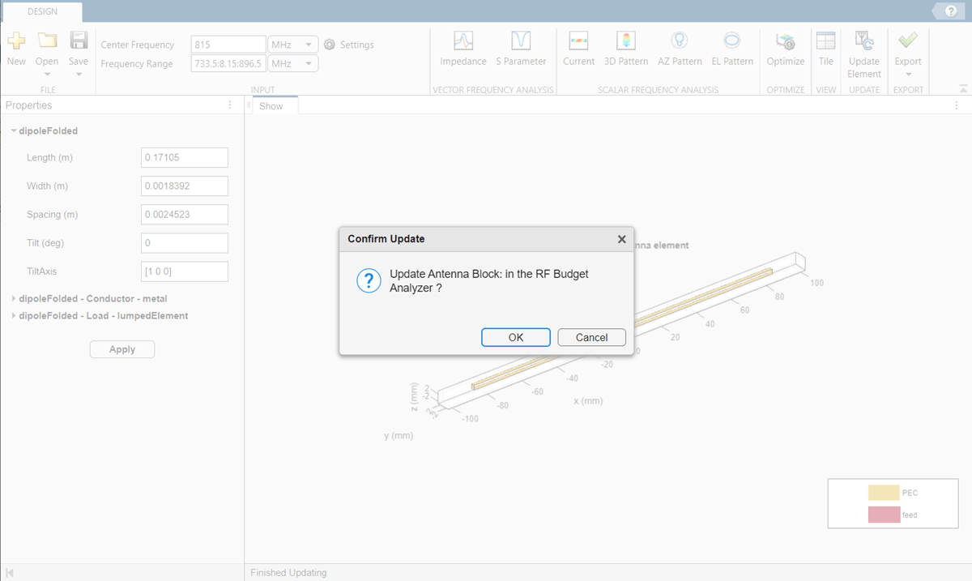Image resolution: width=972 pixels, height=581 pixels.
Task: Edit the Width (m) value
Action: (x=185, y=186)
